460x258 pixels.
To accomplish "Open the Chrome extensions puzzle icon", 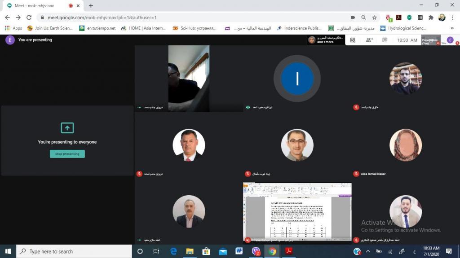I will (x=431, y=17).
